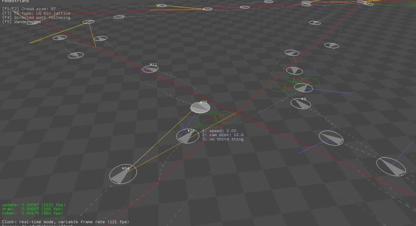
Task: Click the '[F3] PD type: LQ bin lattice' text
Action: click(37, 13)
